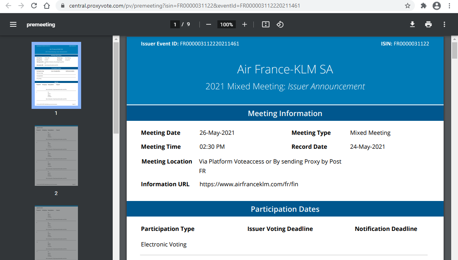Viewport: 458px width, 260px height.
Task: Go to the browser home page
Action: [x=47, y=6]
